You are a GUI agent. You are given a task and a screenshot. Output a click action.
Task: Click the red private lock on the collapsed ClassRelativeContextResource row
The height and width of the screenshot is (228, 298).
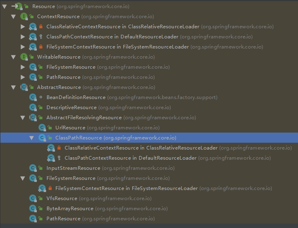pyautogui.click(x=41, y=26)
